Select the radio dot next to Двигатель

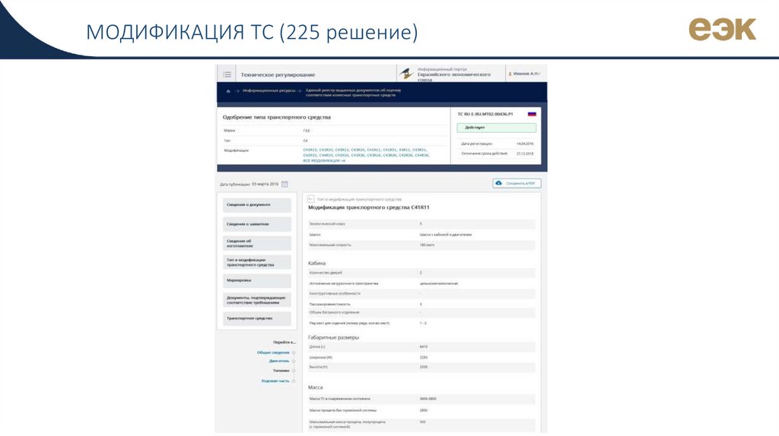point(294,361)
